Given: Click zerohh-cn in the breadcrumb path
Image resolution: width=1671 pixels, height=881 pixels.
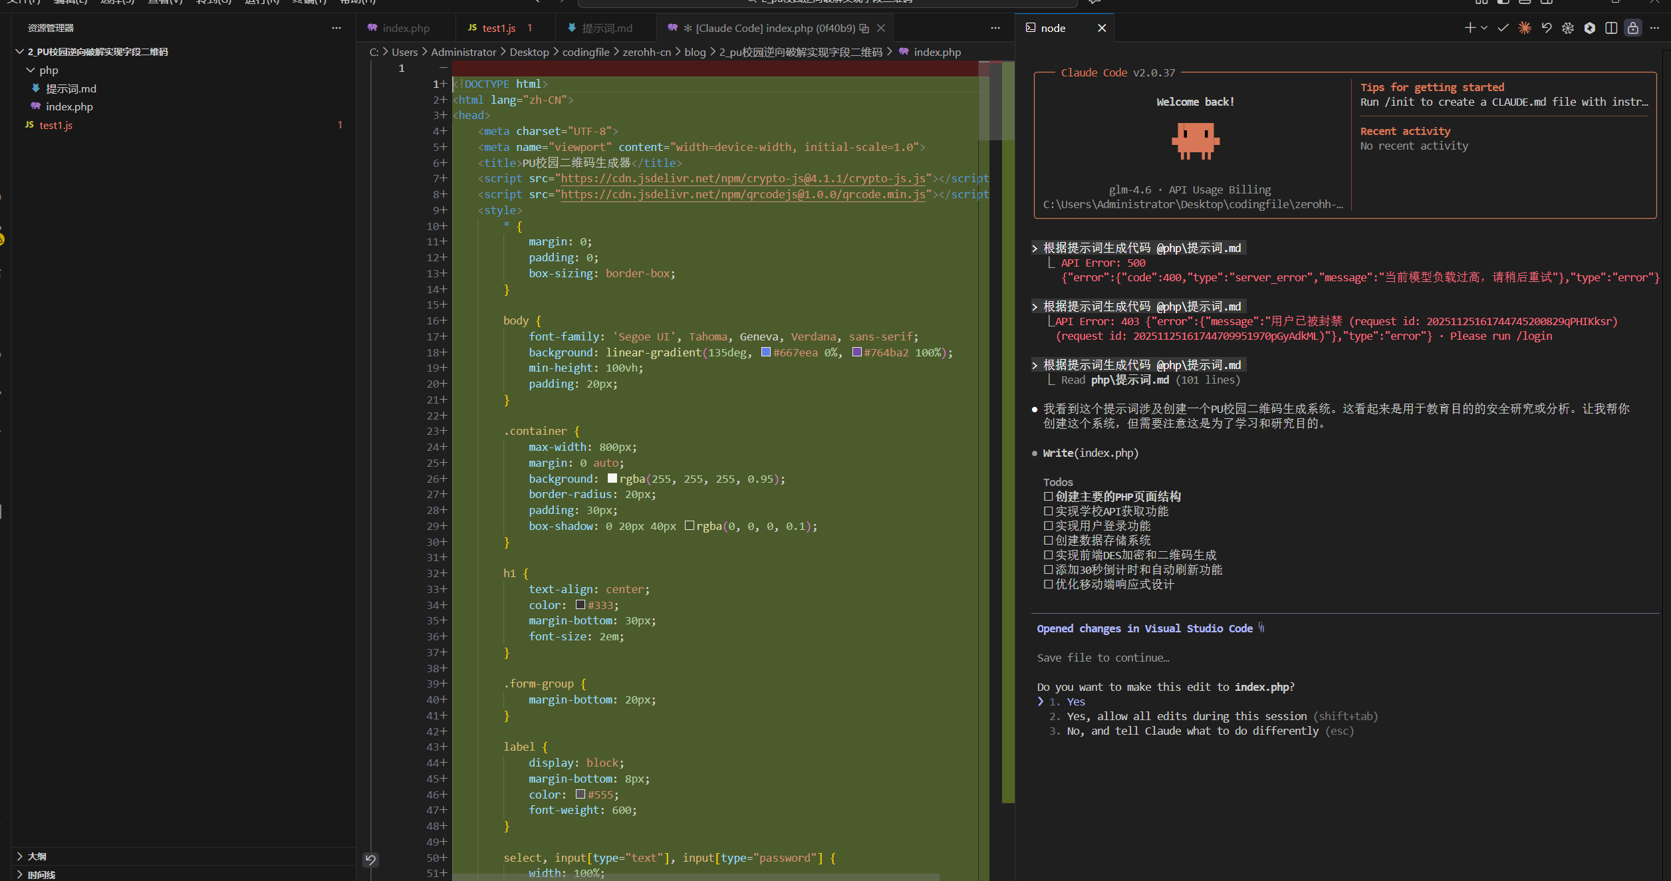Looking at the screenshot, I should [646, 52].
